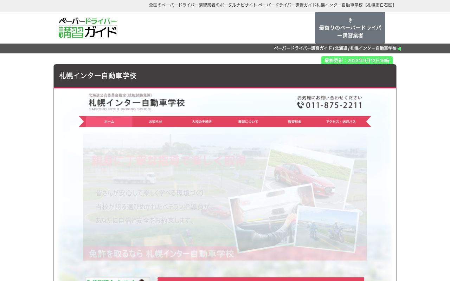Open the アクセス・送迎バス page
450x281 pixels.
[341, 122]
